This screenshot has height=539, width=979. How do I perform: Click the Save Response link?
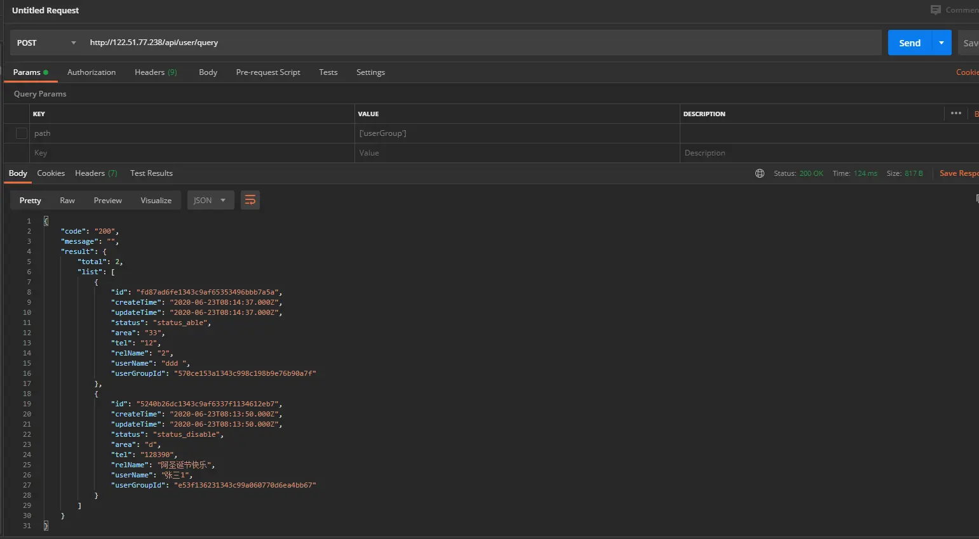click(x=959, y=173)
